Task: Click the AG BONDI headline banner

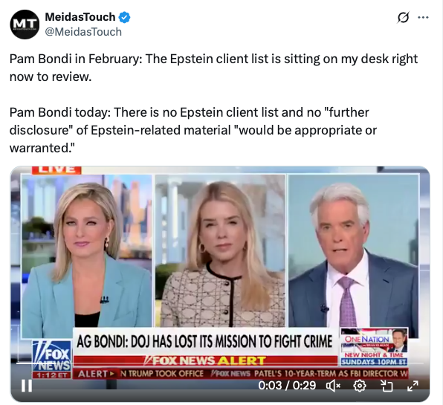Action: point(204,341)
